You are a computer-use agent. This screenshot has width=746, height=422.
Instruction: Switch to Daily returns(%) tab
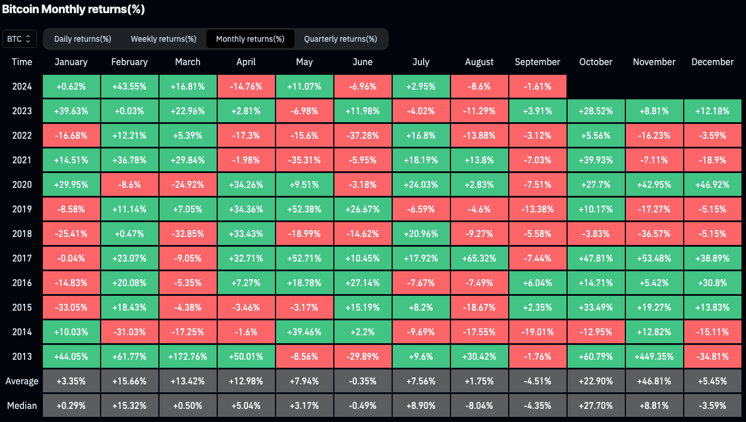pos(82,39)
